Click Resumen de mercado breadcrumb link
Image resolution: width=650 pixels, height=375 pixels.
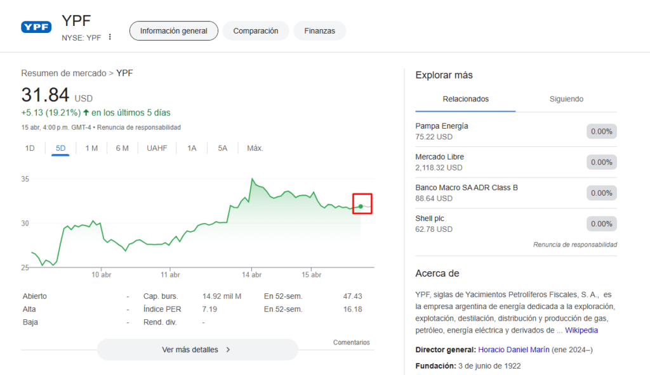coord(64,73)
